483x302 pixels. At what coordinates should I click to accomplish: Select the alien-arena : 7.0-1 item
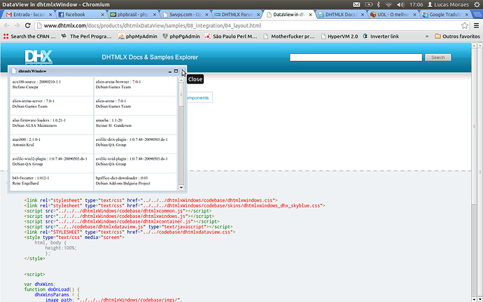click(135, 106)
